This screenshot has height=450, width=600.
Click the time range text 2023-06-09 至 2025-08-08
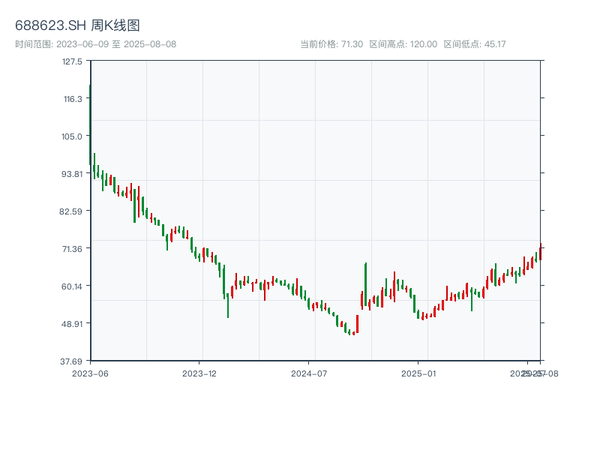coord(95,44)
